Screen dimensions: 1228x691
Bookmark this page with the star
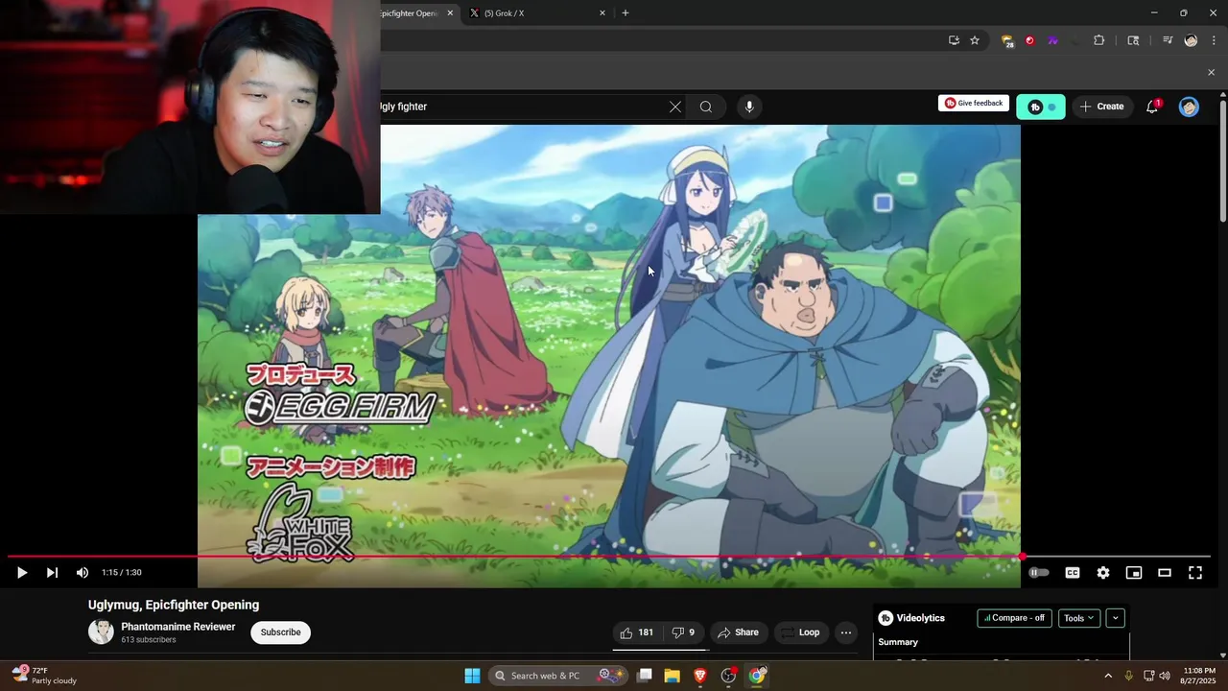coord(975,40)
